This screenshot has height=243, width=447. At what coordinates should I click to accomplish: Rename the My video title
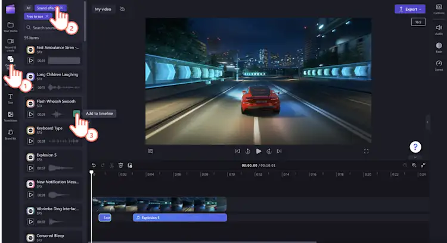pyautogui.click(x=103, y=9)
